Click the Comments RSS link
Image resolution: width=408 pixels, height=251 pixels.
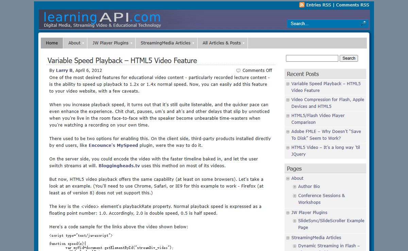[353, 5]
